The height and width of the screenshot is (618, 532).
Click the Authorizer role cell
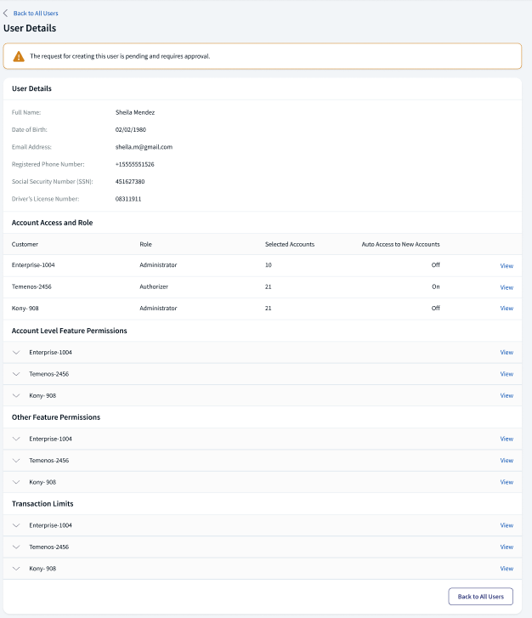coord(154,286)
